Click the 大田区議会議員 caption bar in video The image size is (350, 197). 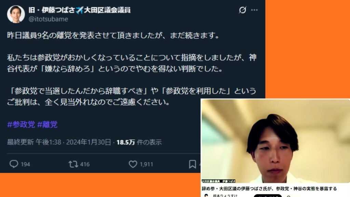(218, 181)
